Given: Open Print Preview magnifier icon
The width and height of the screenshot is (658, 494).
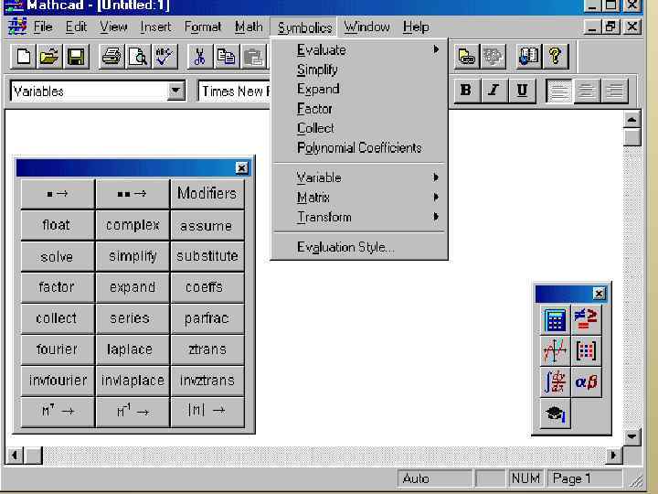Looking at the screenshot, I should tap(138, 57).
